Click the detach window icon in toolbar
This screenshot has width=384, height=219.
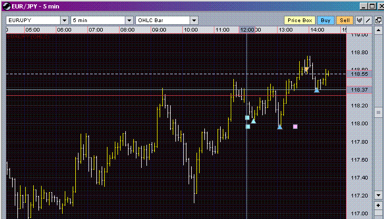click(378, 20)
